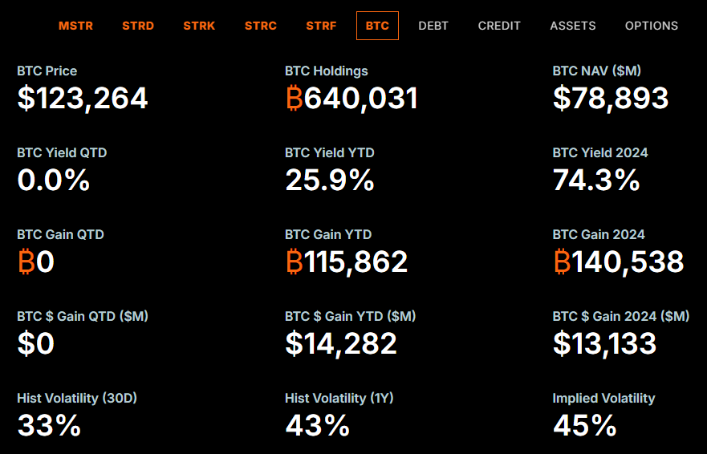Click the Bitcoin symbol beside 640,031 holdings

coord(294,99)
